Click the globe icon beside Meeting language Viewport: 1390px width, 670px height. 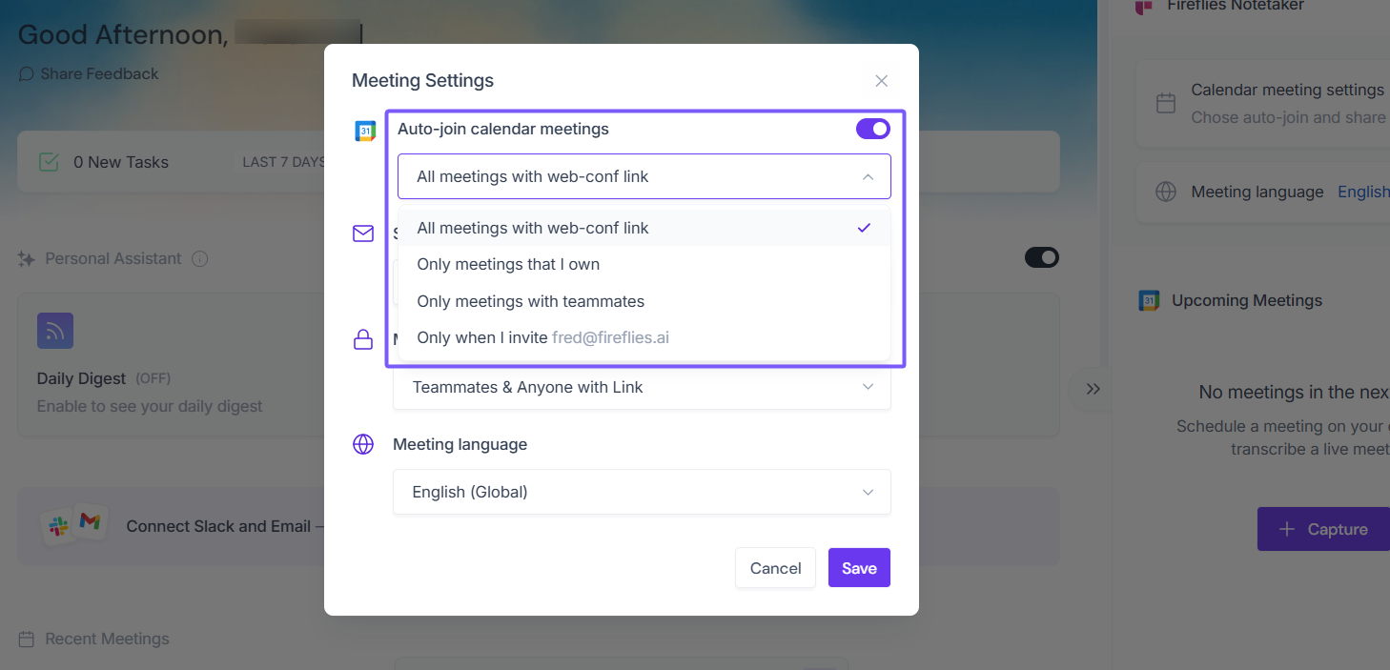(363, 444)
